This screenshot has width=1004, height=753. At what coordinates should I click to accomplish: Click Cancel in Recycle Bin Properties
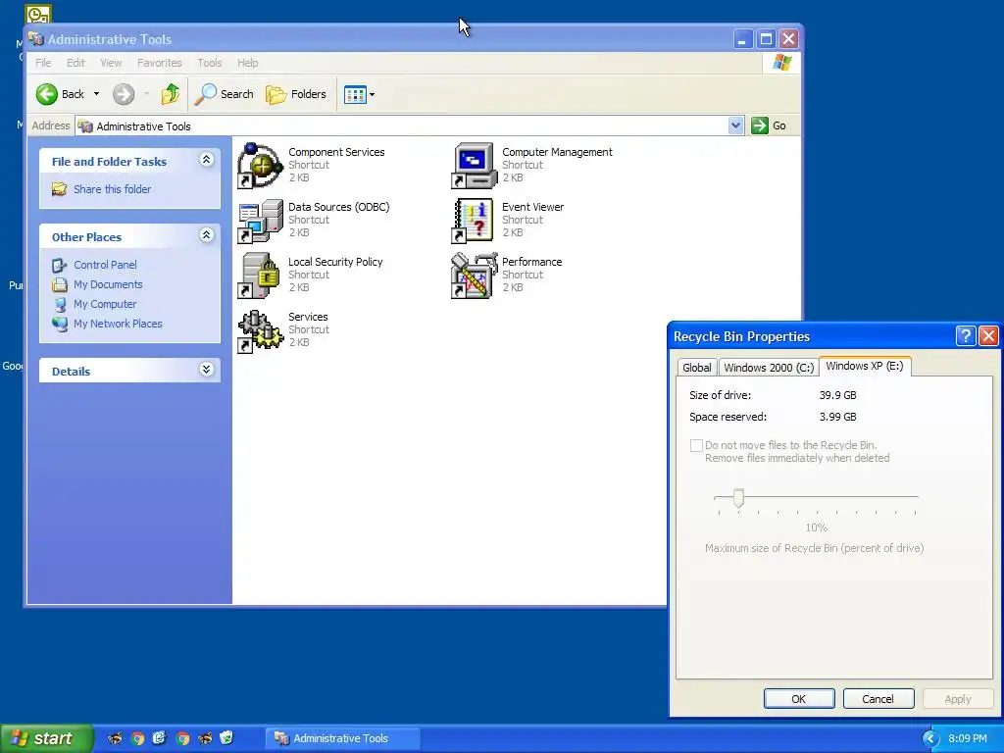click(878, 698)
